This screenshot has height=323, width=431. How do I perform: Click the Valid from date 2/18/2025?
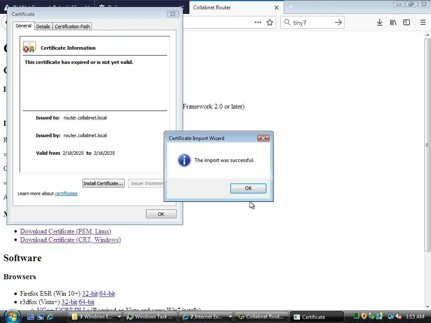(x=73, y=153)
